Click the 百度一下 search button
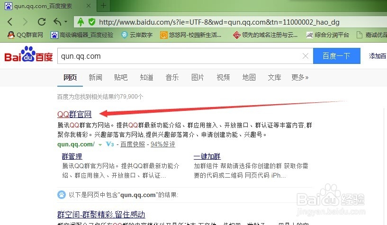The image size is (387, 225). (x=337, y=56)
